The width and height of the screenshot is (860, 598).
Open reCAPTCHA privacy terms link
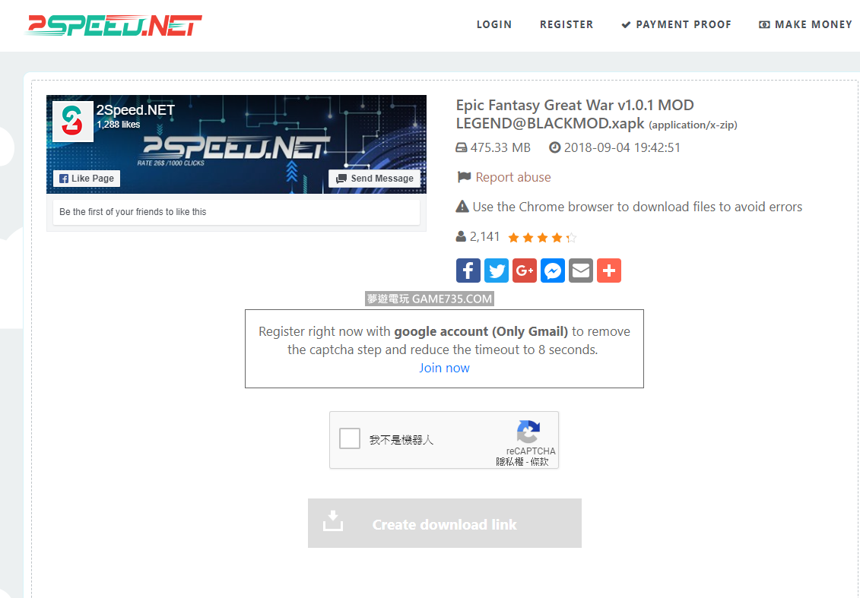click(509, 461)
